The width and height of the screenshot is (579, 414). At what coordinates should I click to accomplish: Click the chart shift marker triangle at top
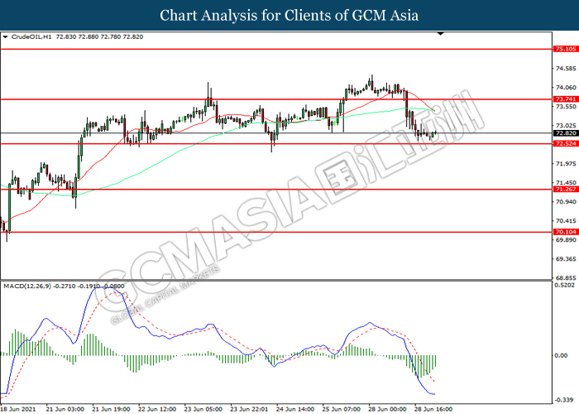click(x=441, y=34)
